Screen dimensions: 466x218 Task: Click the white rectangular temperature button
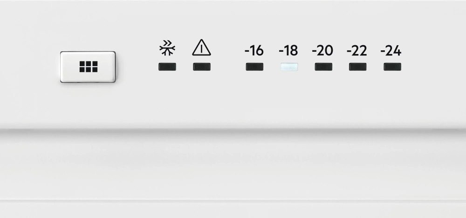point(88,67)
